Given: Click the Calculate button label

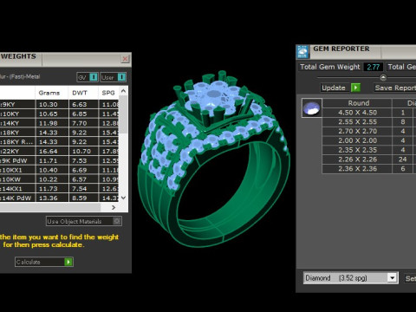Looking at the screenshot, I should (29, 262).
